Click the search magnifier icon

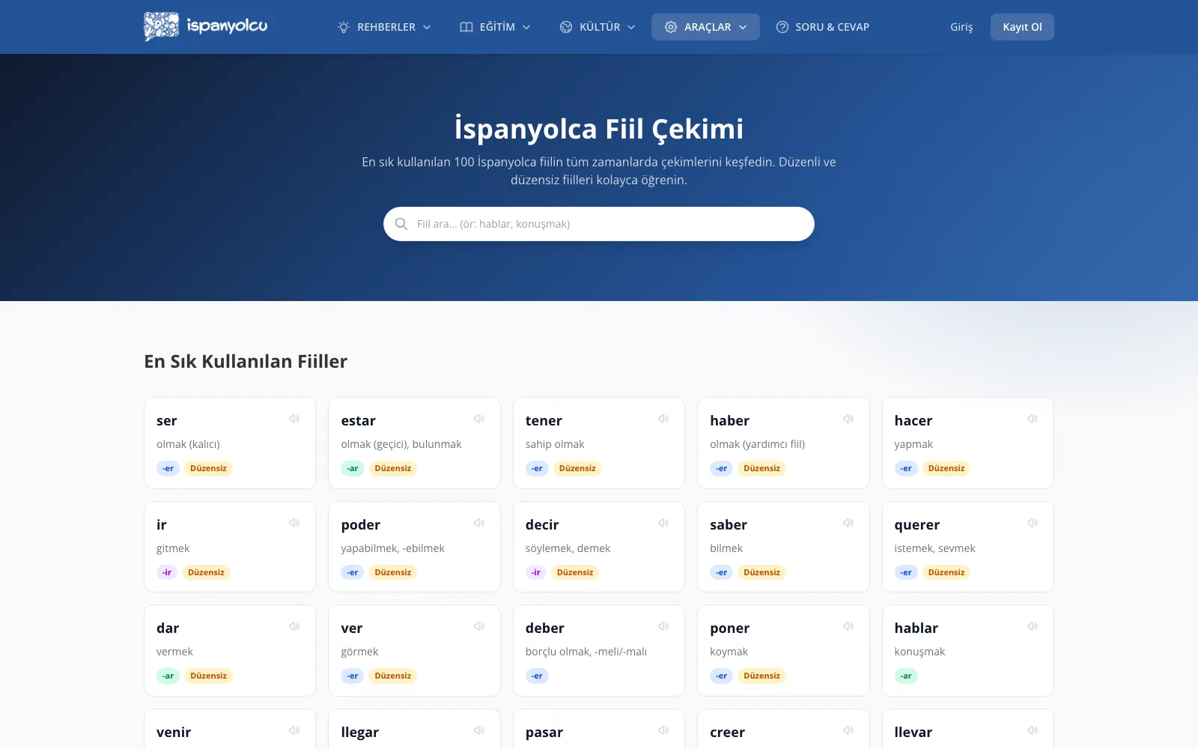(401, 224)
